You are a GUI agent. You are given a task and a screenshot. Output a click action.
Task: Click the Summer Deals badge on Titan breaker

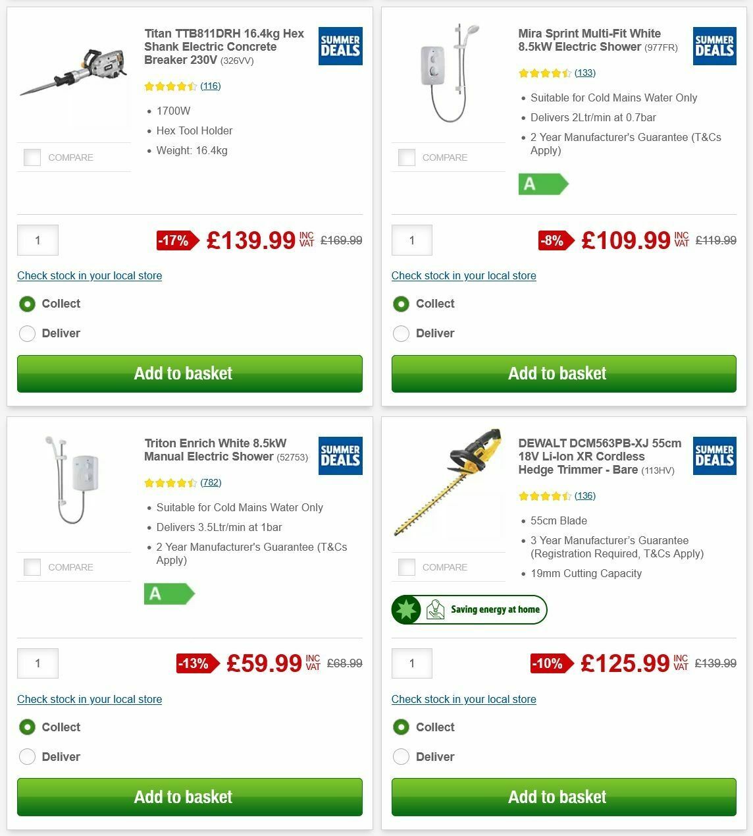click(x=340, y=46)
